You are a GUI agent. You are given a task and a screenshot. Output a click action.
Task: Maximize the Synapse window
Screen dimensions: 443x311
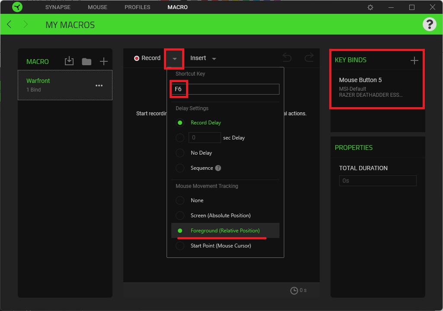[x=412, y=7]
